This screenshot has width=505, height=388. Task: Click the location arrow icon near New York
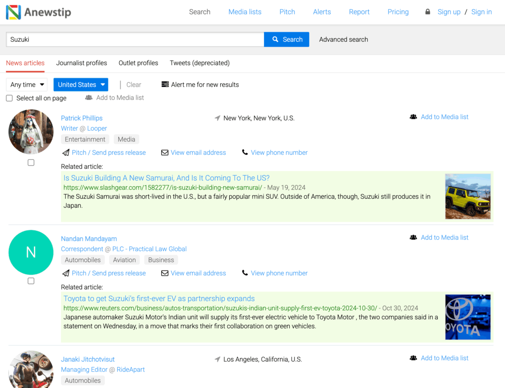point(218,118)
